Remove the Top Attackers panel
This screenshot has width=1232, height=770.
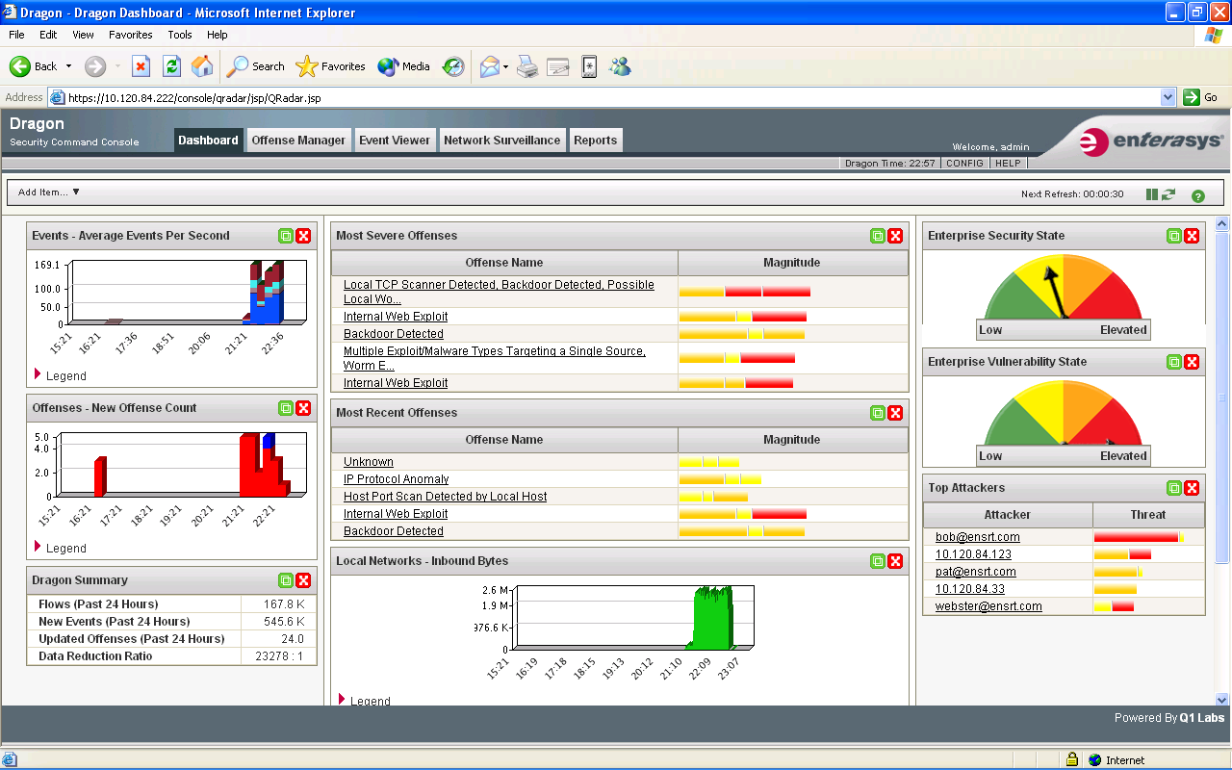1192,488
